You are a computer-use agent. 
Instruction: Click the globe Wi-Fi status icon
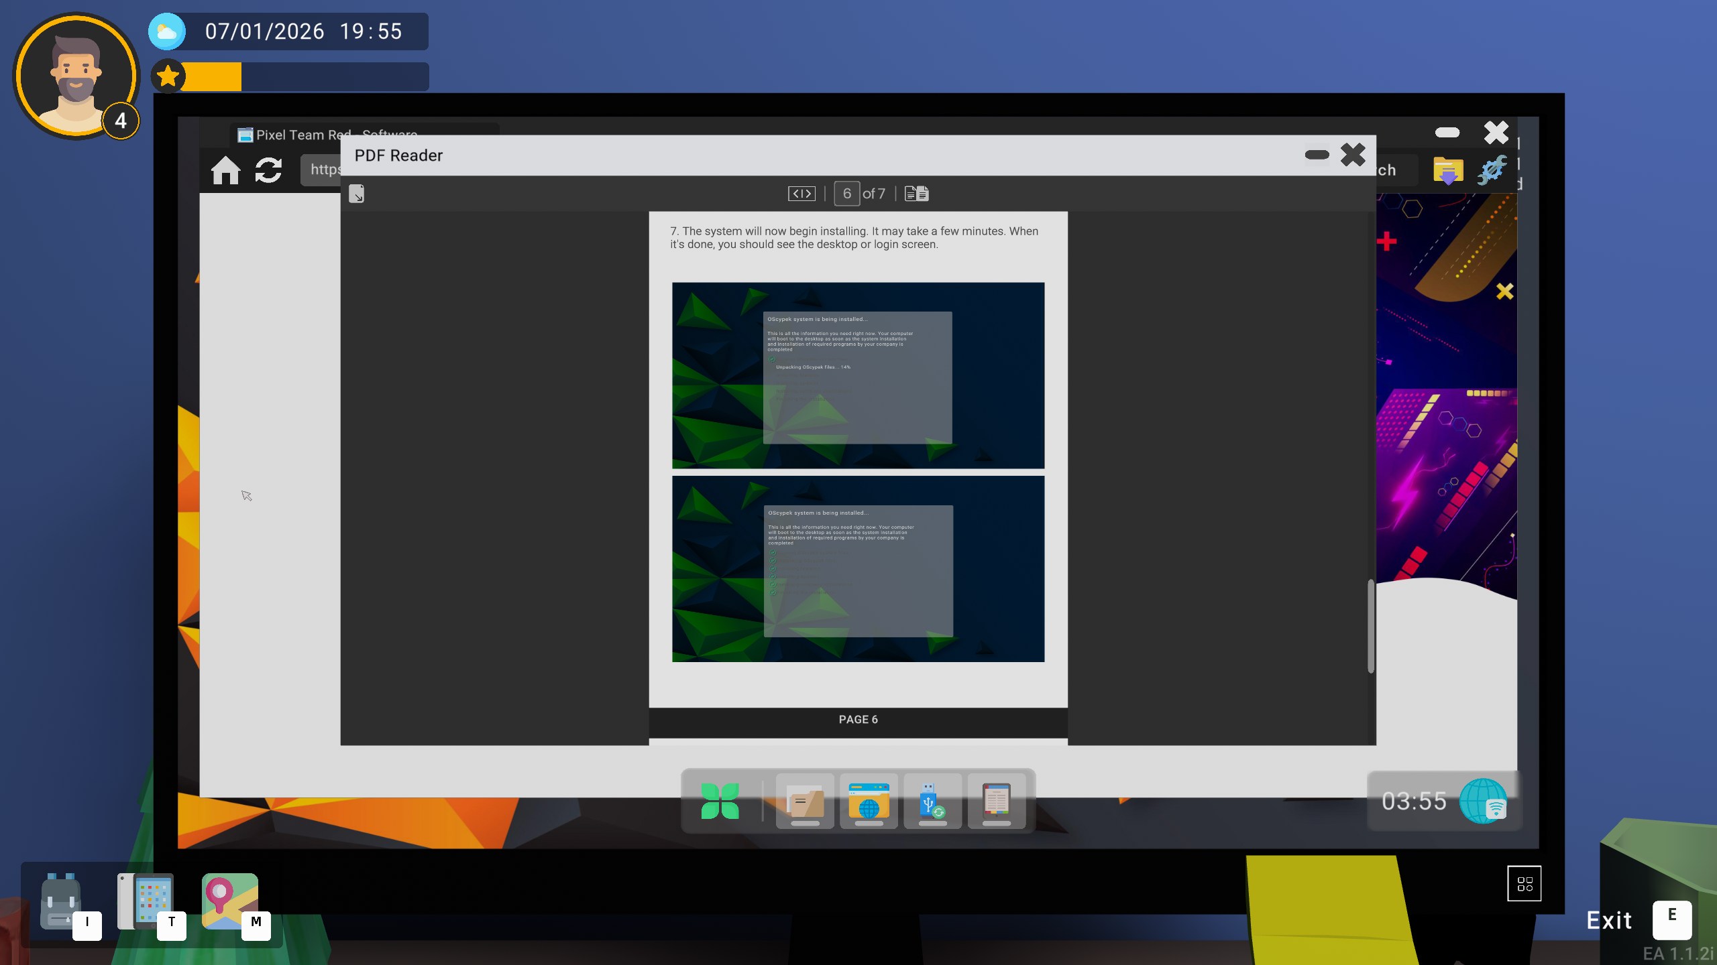(1483, 801)
